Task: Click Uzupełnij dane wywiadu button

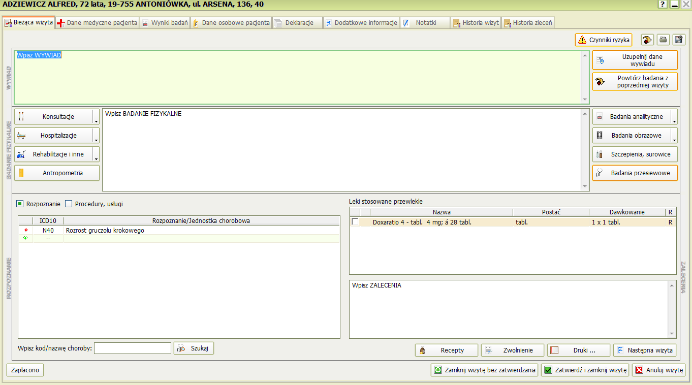Action: 635,60
